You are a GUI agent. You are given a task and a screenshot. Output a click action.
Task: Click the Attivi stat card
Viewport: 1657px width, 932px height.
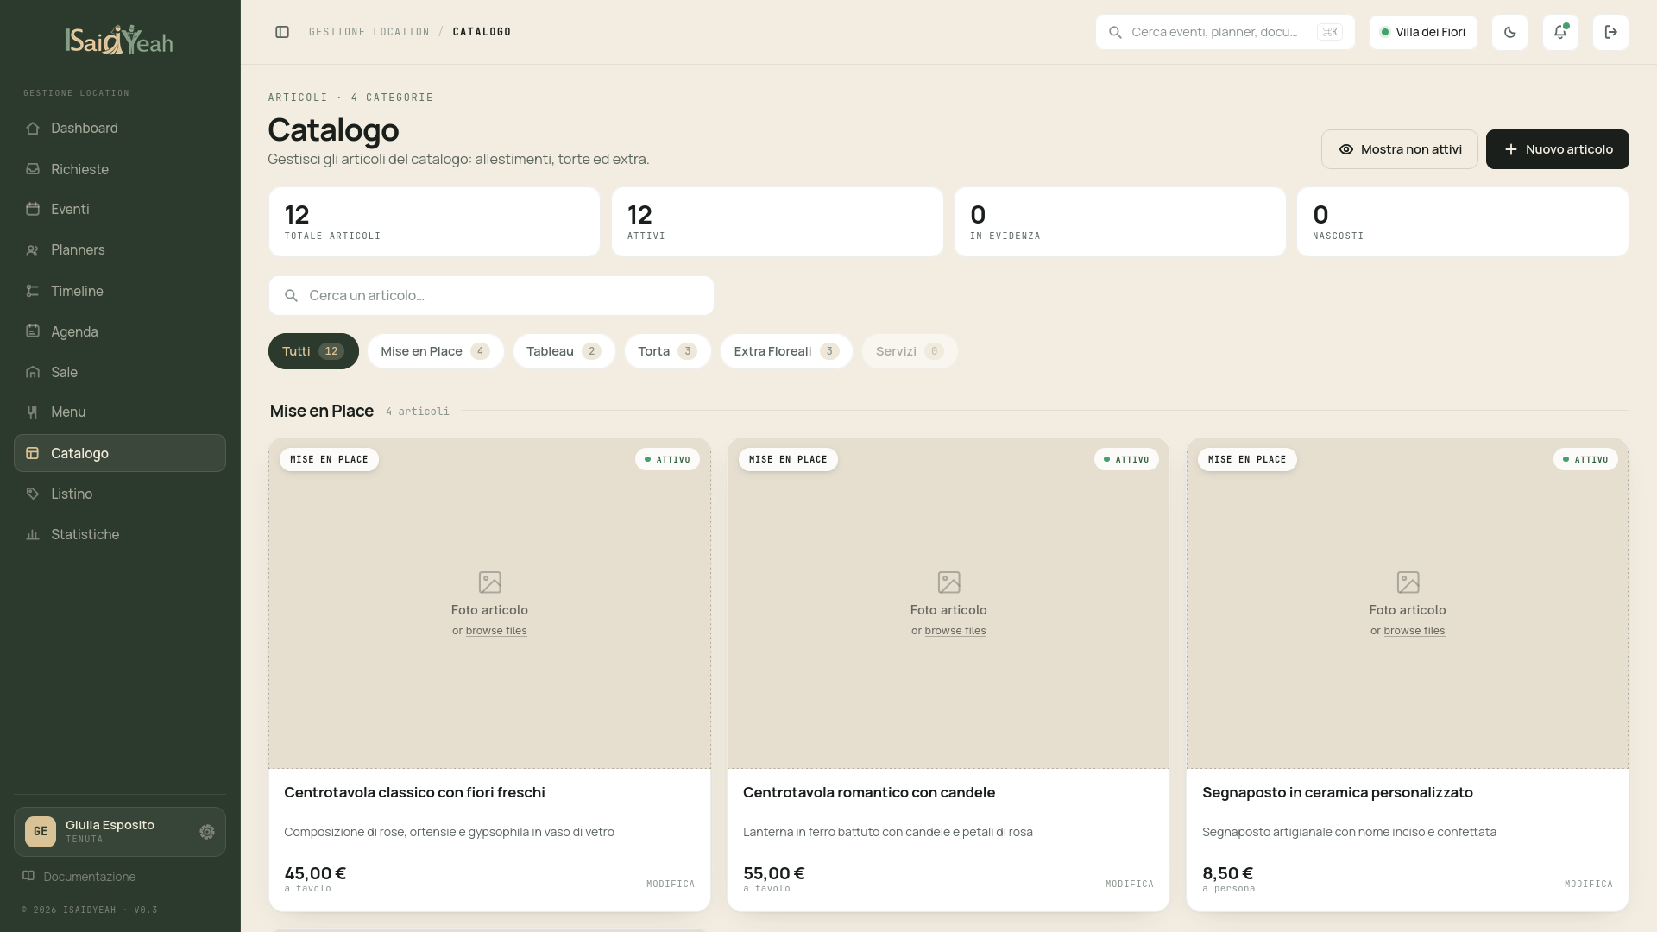777,222
